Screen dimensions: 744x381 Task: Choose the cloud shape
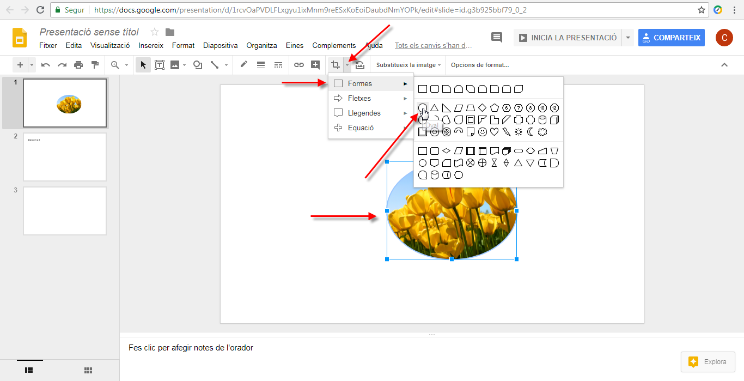click(542, 132)
